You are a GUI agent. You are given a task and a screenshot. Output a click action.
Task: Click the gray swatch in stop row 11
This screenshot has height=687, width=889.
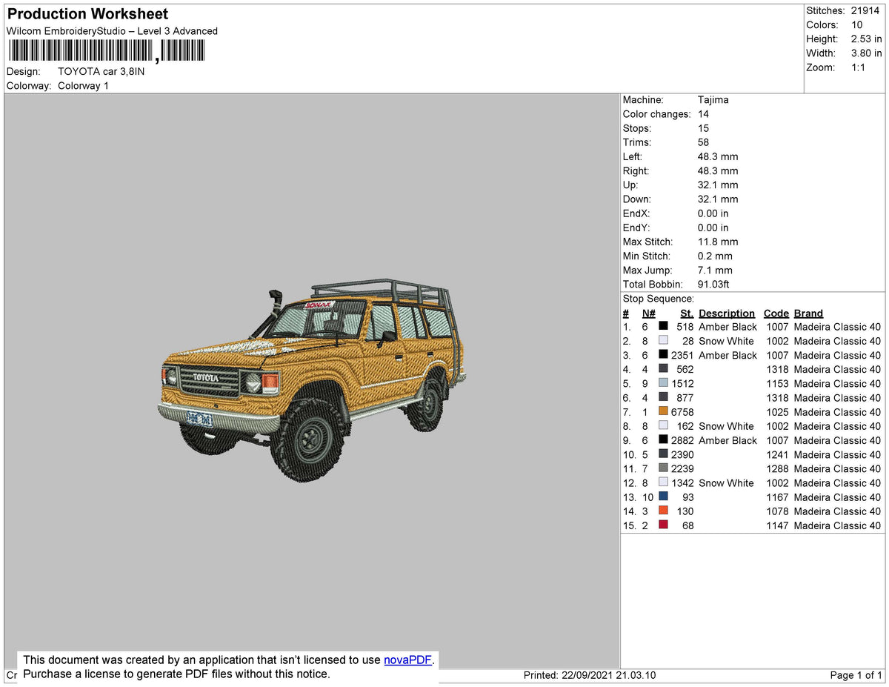(663, 468)
